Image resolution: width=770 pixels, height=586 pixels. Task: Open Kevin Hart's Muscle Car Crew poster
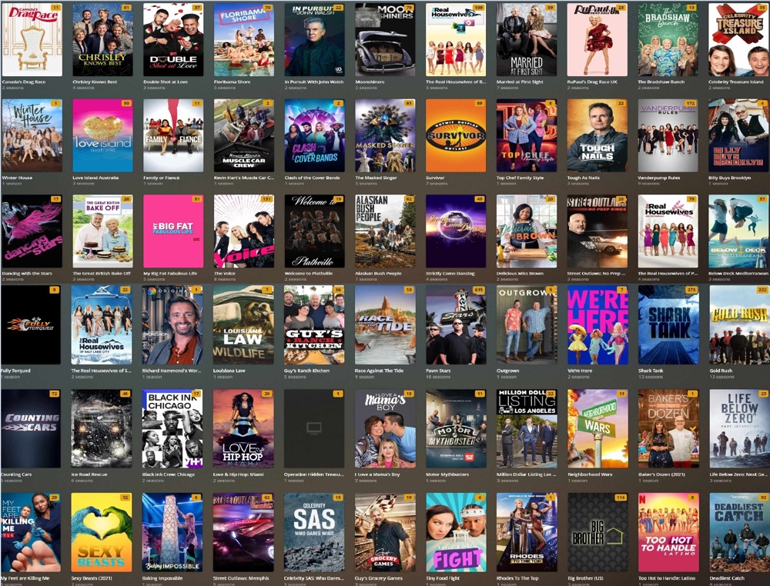244,135
